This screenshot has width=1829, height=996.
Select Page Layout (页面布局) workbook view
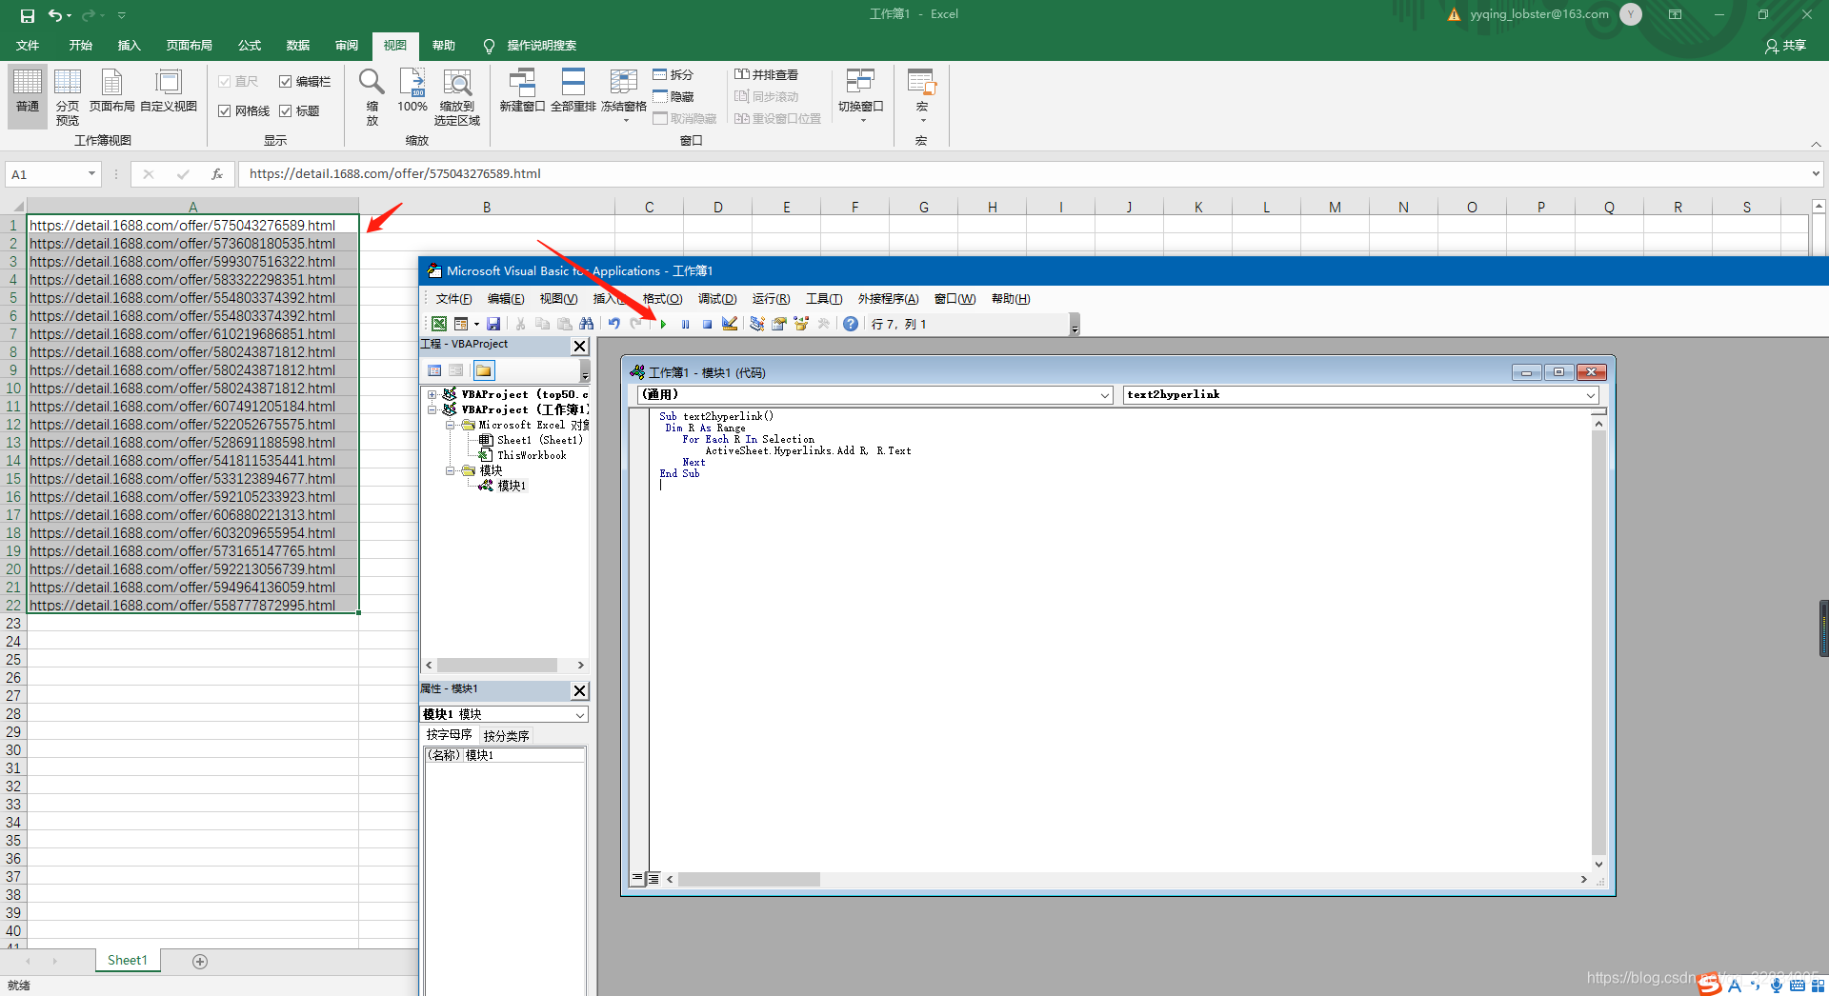pyautogui.click(x=111, y=91)
